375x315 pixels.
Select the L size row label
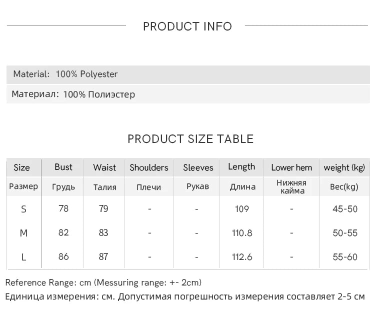pos(23,257)
